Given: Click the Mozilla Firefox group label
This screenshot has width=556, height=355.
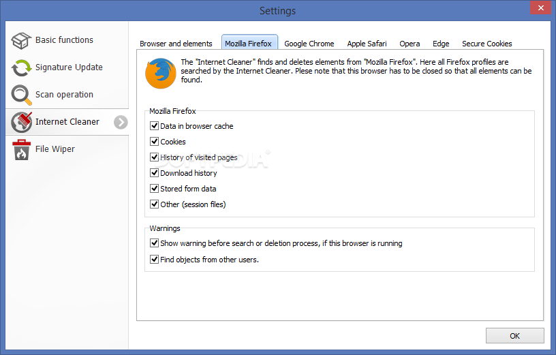Looking at the screenshot, I should [172, 111].
